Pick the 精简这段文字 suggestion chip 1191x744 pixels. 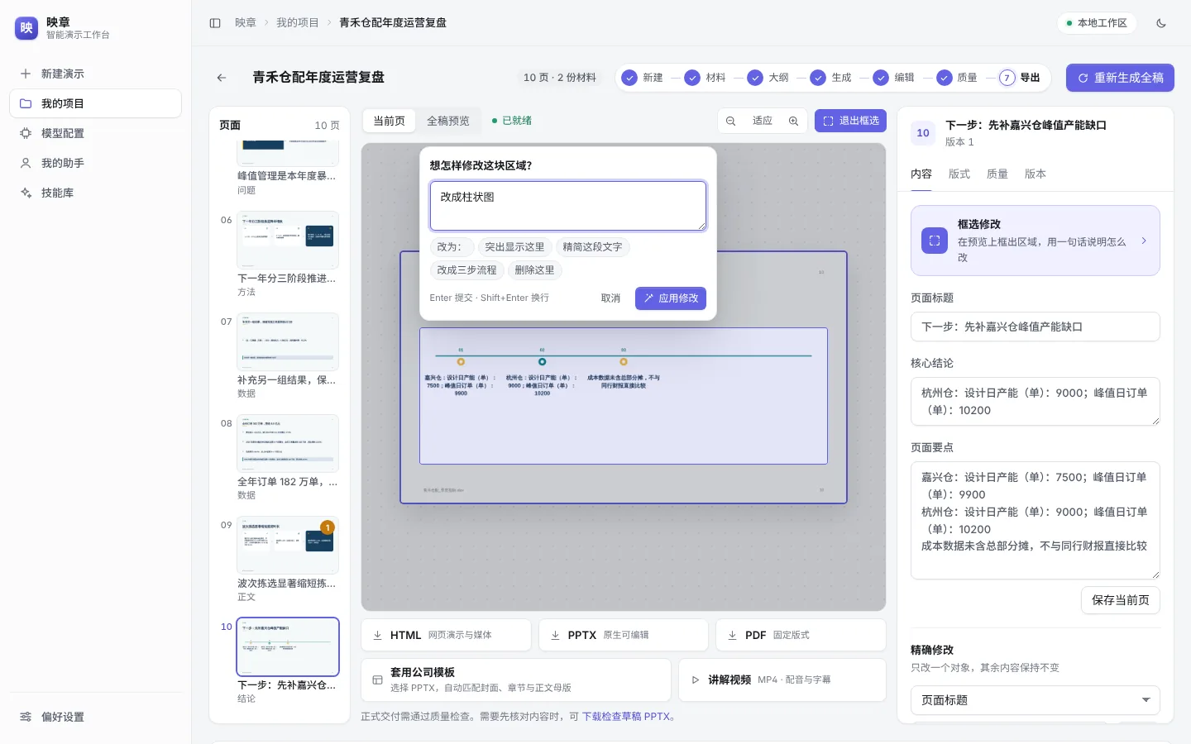(x=592, y=247)
